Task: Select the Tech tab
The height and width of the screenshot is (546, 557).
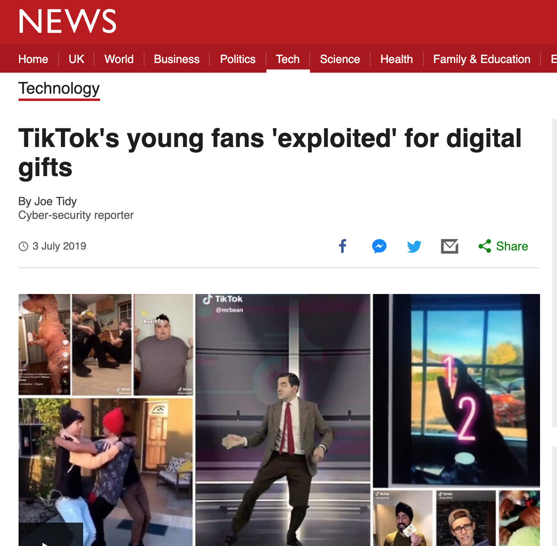Action: coord(288,59)
